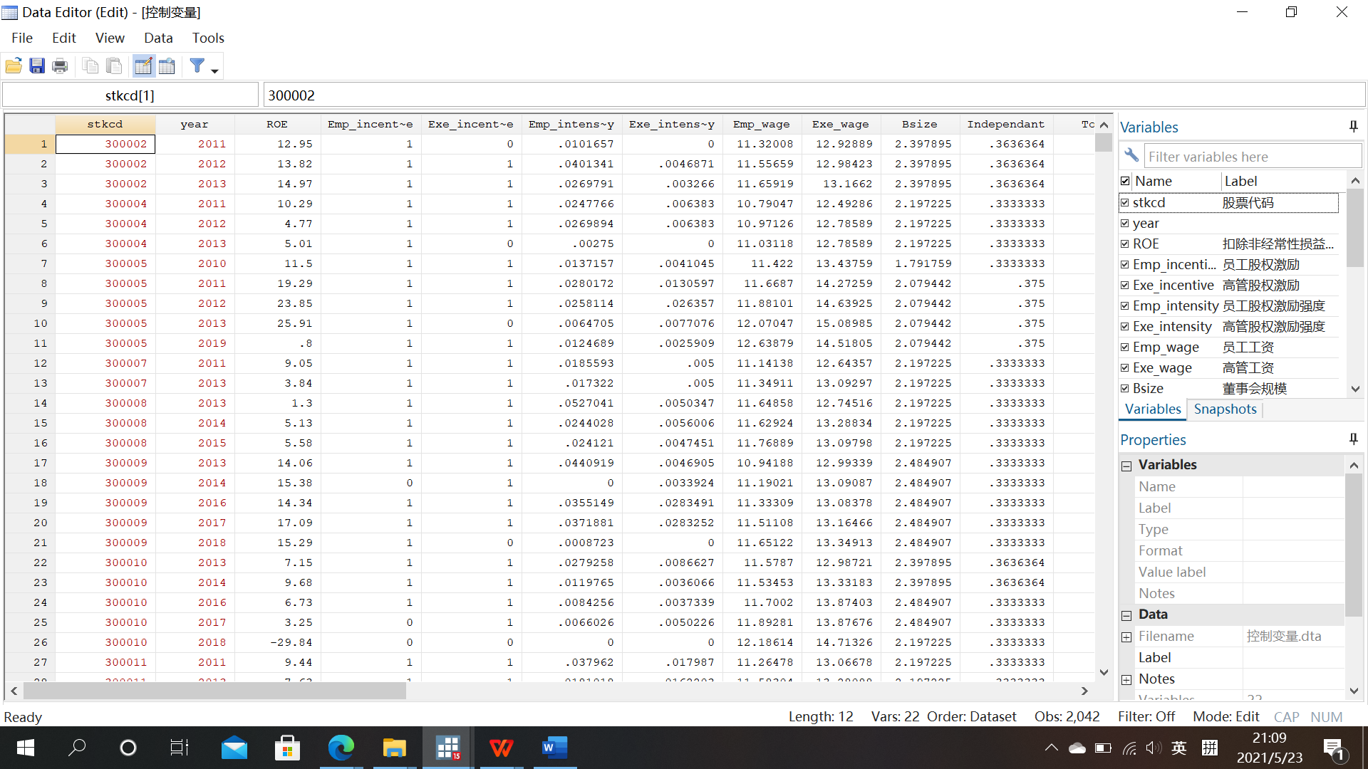Expand the Filename property row
The width and height of the screenshot is (1368, 769).
point(1126,637)
